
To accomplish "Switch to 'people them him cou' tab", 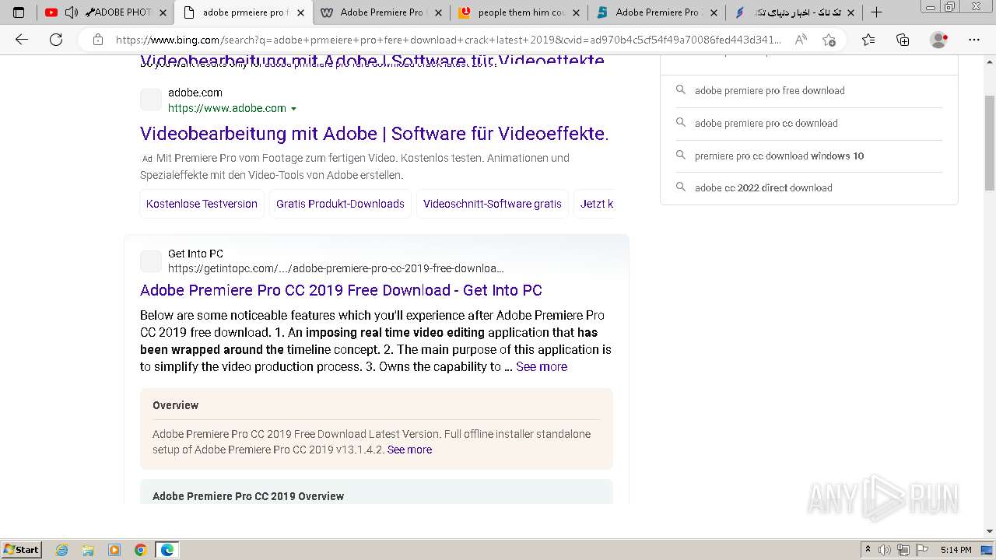I will coord(520,12).
